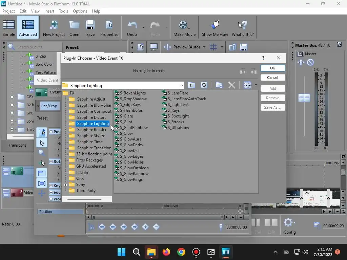
Task: Switch to Advanced mode
Action: 28,28
